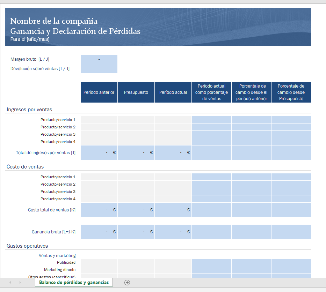Select the Balance de pérdidas y ganancias tab
Screen dimensions: 326x292
73,283
